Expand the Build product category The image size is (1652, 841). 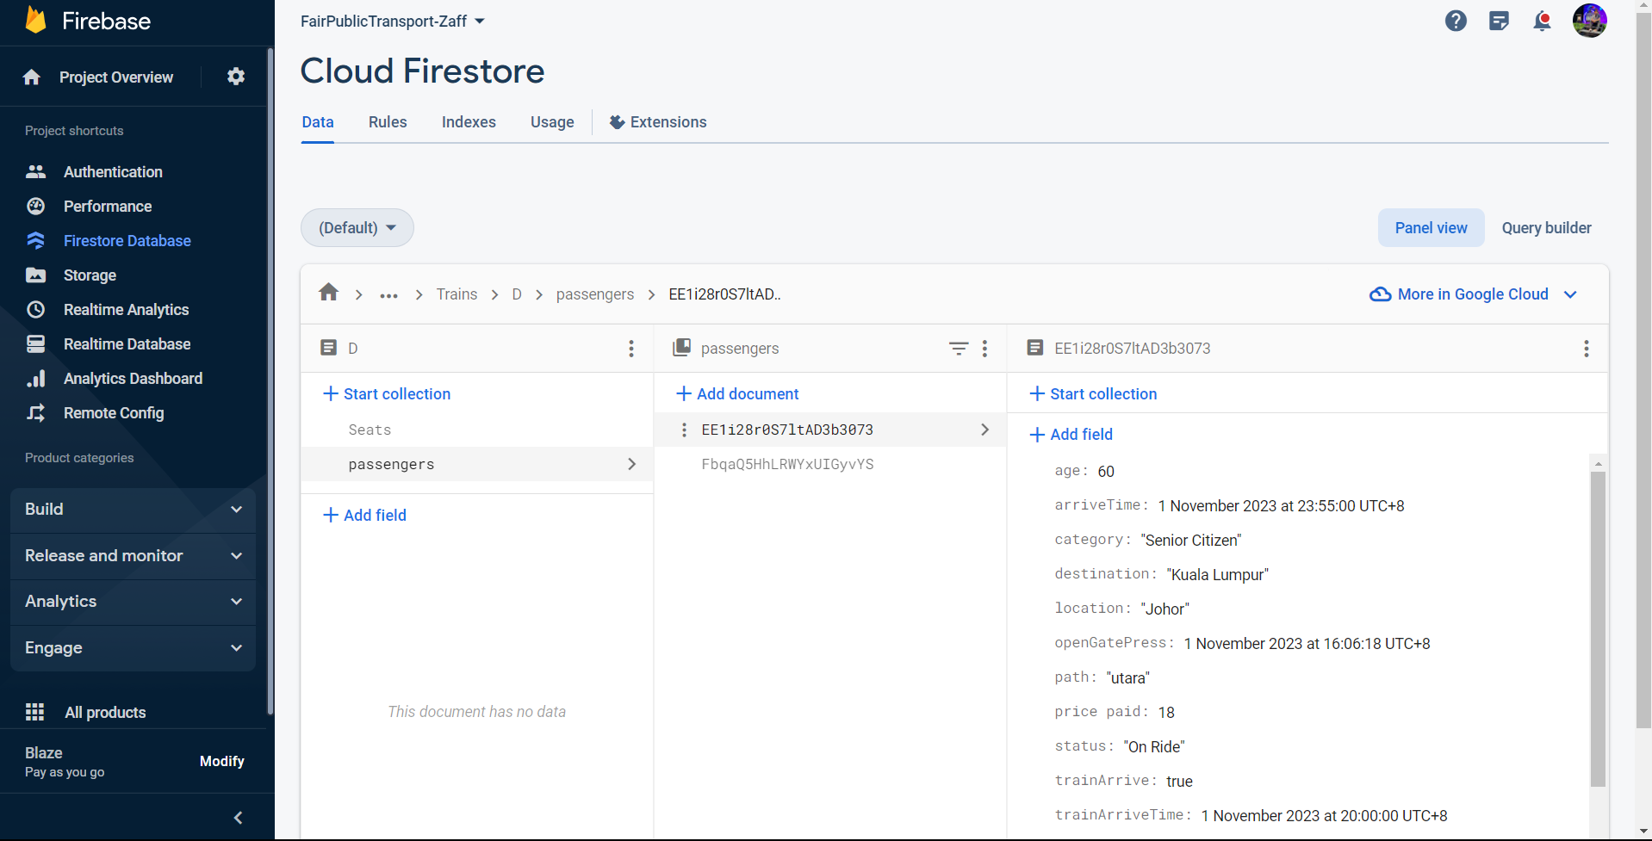(x=133, y=510)
